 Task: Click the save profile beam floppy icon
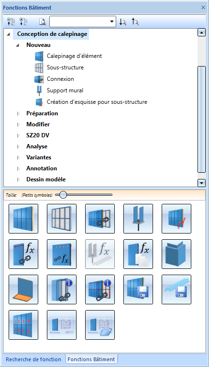[x=176, y=289]
